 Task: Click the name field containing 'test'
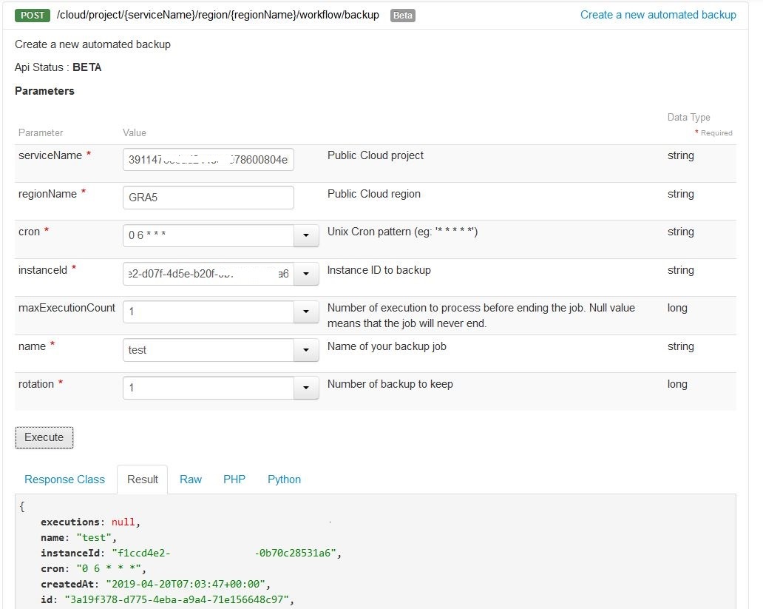tap(208, 350)
